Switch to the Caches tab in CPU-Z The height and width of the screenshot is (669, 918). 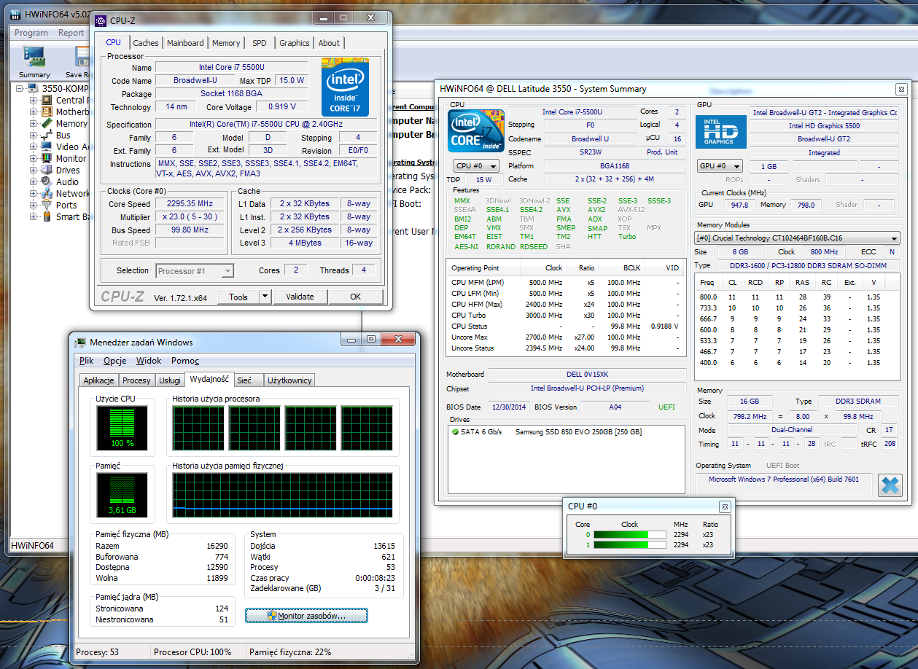[x=146, y=43]
